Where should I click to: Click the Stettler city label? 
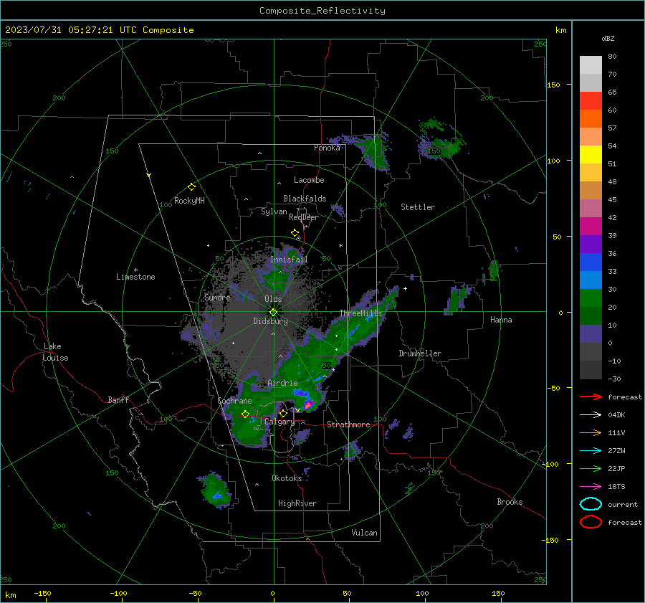tap(418, 207)
